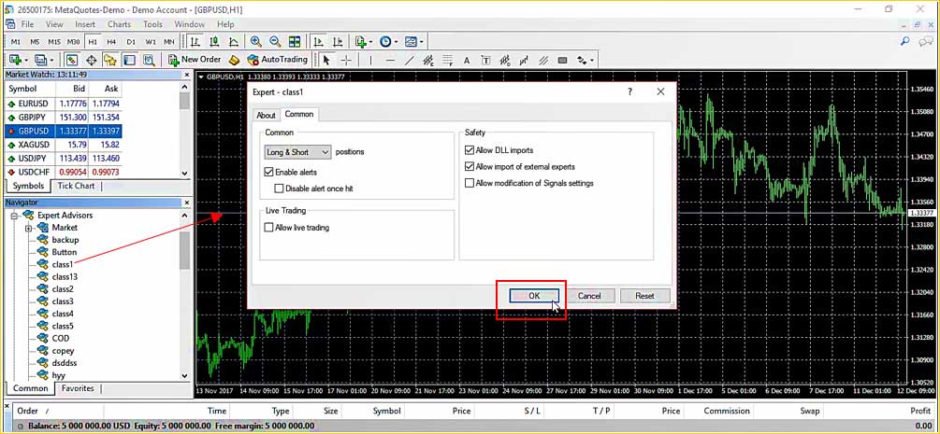Open new chart dropdown
This screenshot has width=940, height=434.
(18, 60)
